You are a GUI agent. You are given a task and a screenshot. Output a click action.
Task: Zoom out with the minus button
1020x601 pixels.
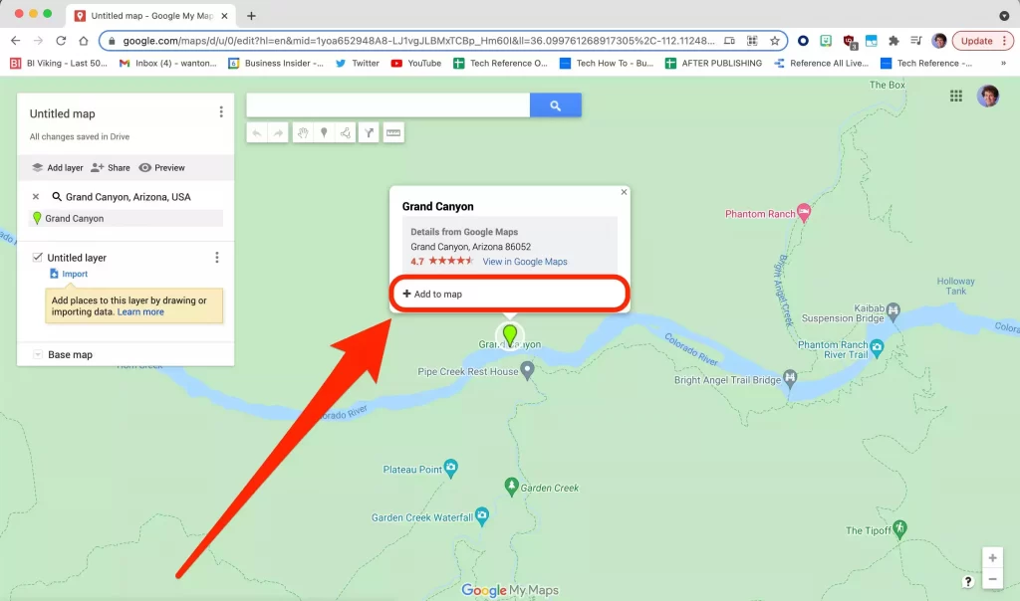click(x=993, y=579)
